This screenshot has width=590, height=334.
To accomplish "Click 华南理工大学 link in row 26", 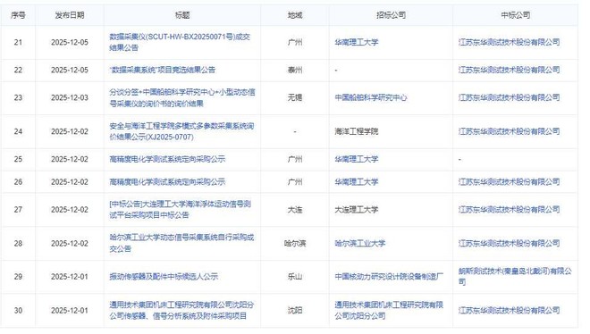I will [357, 182].
